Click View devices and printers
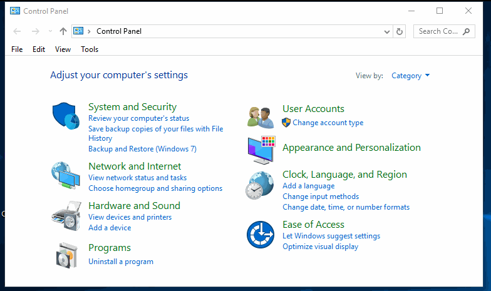491x291 pixels. click(x=130, y=217)
